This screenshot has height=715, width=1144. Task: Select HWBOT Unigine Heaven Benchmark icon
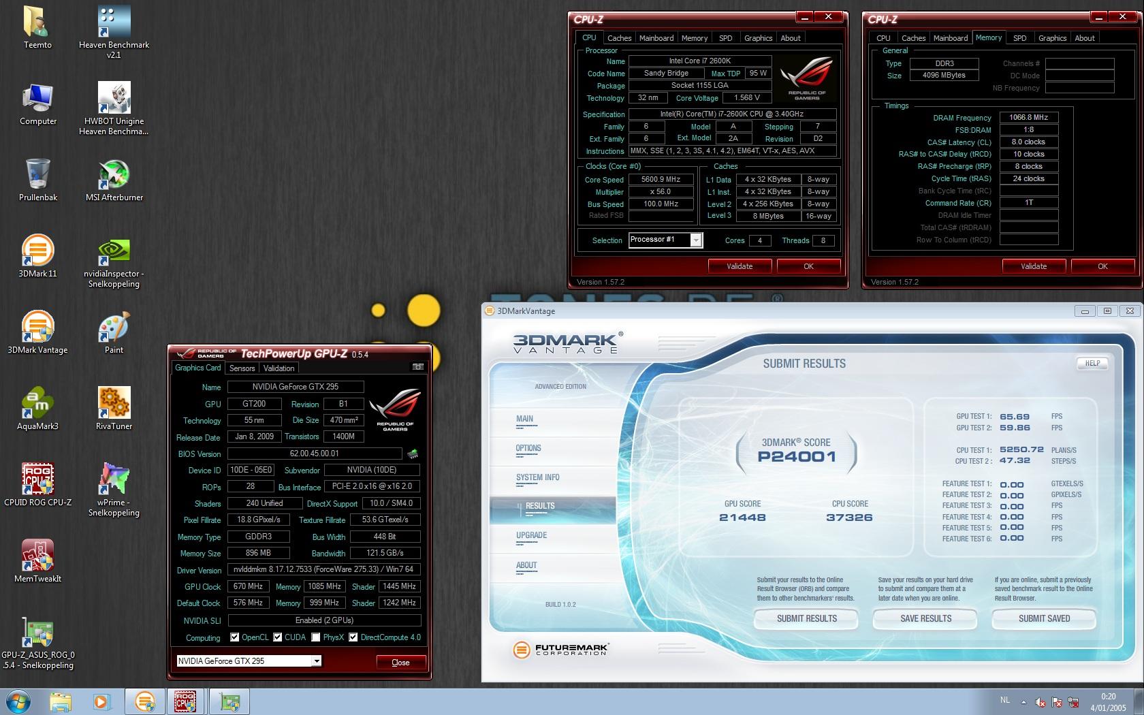(114, 108)
